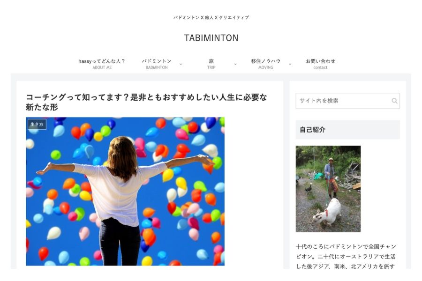
Task: Open the balloon featured article image
Action: click(x=125, y=191)
